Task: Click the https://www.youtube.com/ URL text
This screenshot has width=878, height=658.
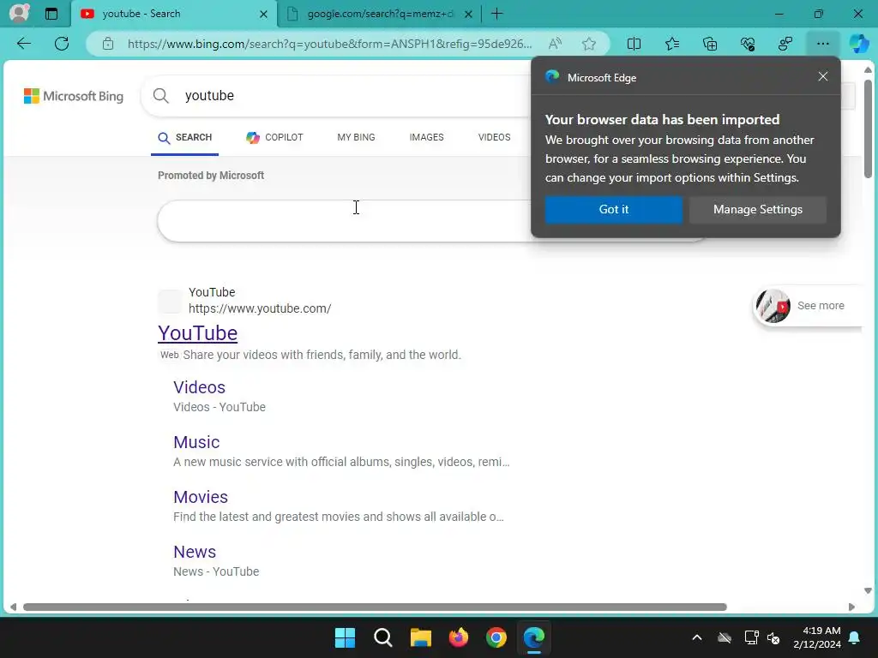Action: pos(260,308)
